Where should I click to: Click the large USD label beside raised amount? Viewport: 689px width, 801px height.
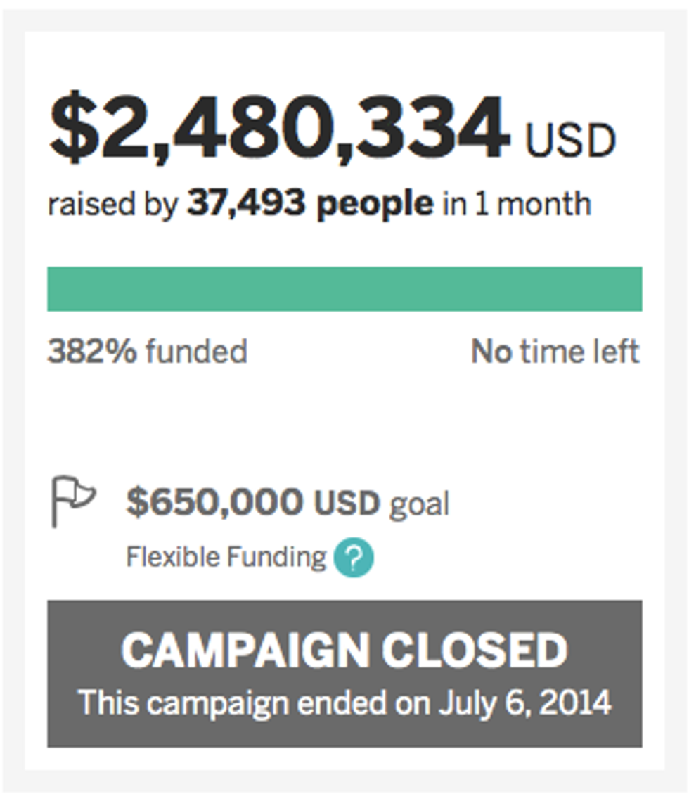[570, 141]
